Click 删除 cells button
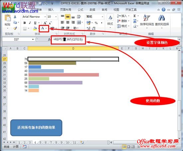Viewport: 183px width, 151px height. pos(123,21)
